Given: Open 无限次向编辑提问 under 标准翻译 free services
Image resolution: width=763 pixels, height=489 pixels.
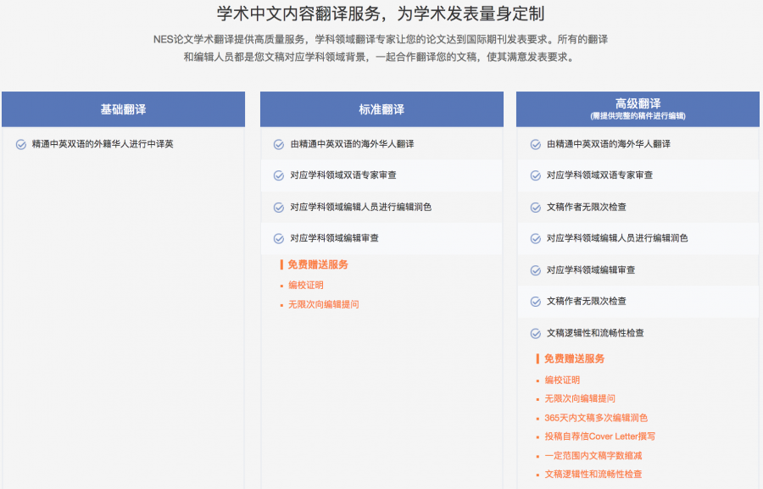Looking at the screenshot, I should click(x=323, y=304).
